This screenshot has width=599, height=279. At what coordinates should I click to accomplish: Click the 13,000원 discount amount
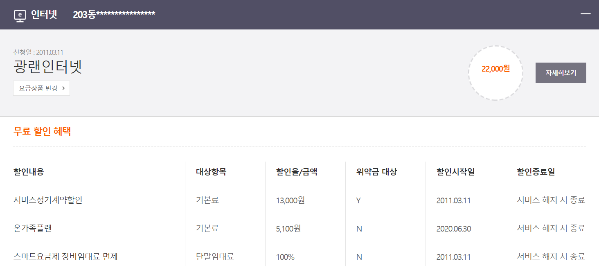coord(290,200)
